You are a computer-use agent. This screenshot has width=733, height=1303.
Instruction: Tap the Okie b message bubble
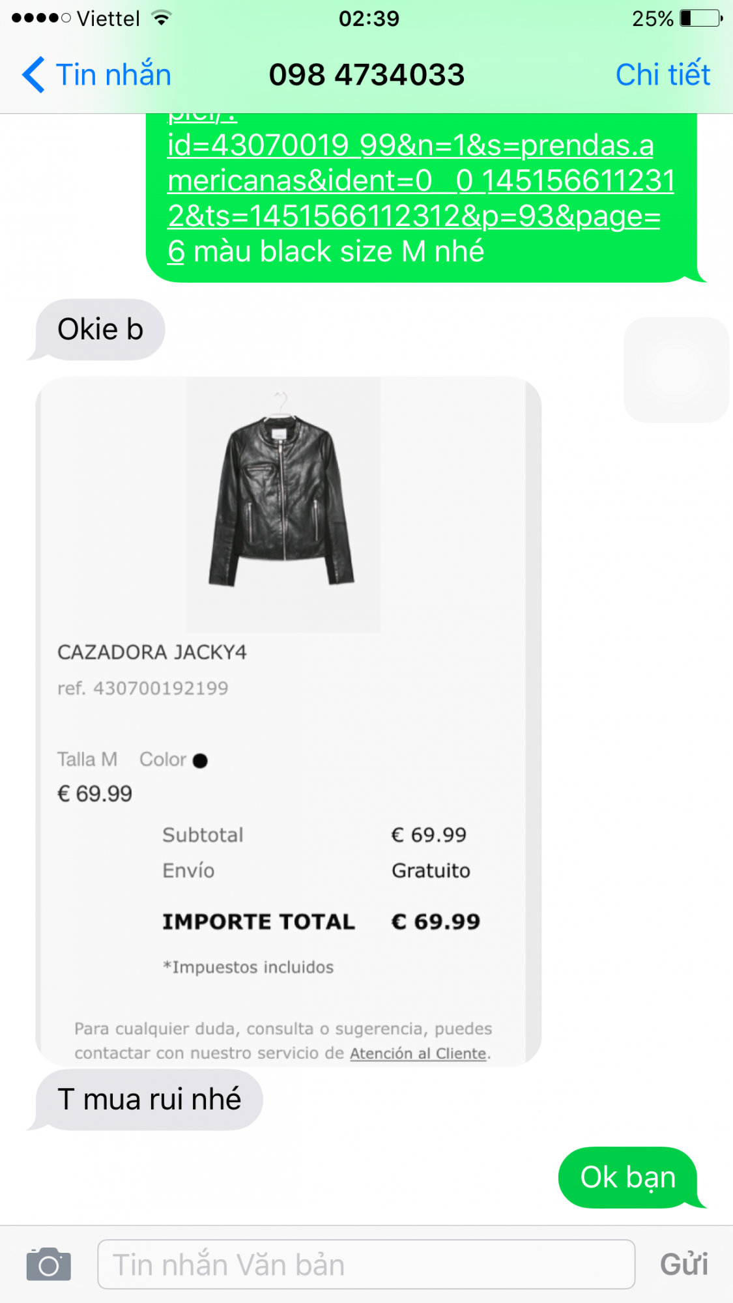[x=100, y=330]
